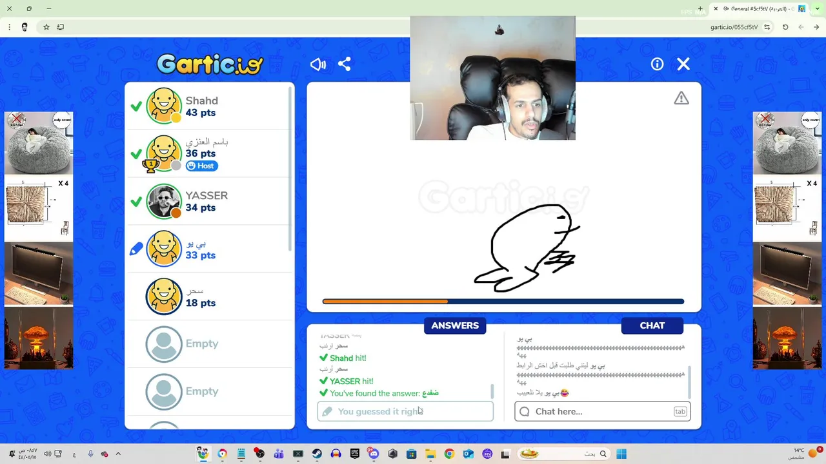Open the browser extensions icon beside star
The width and height of the screenshot is (826, 464).
(61, 27)
